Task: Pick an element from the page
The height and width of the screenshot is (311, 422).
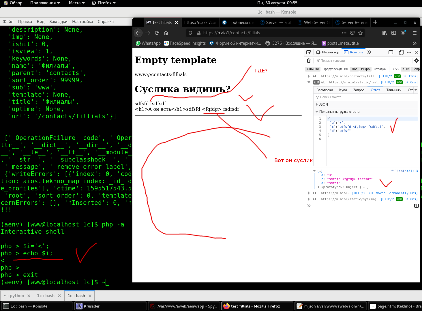Action: click(309, 52)
